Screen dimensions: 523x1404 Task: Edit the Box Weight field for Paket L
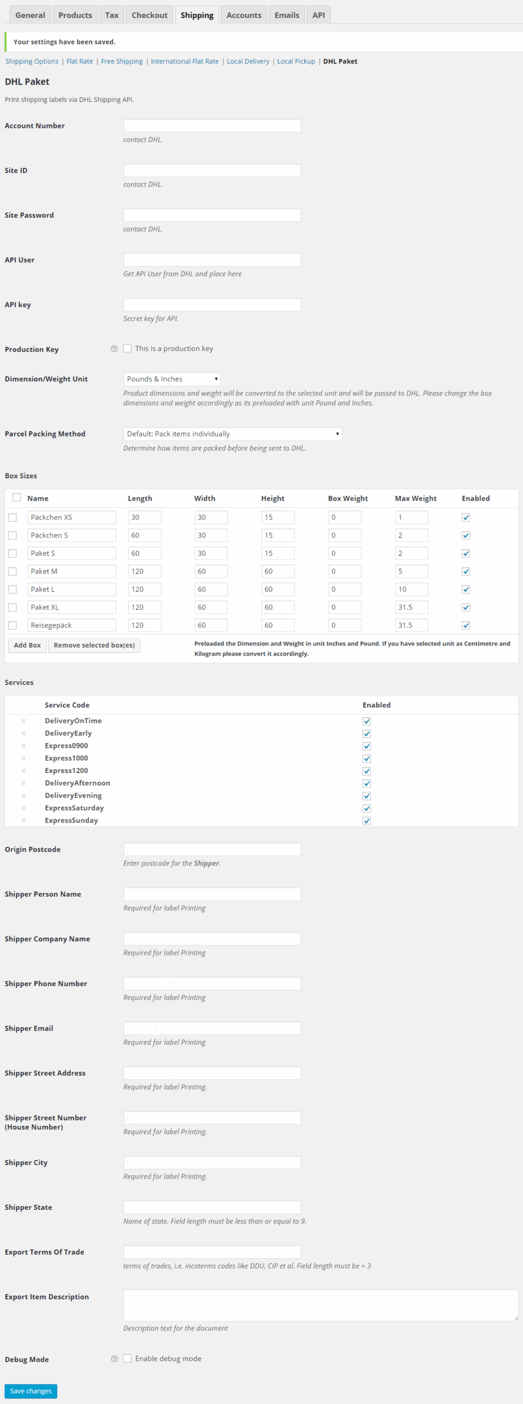coord(345,589)
